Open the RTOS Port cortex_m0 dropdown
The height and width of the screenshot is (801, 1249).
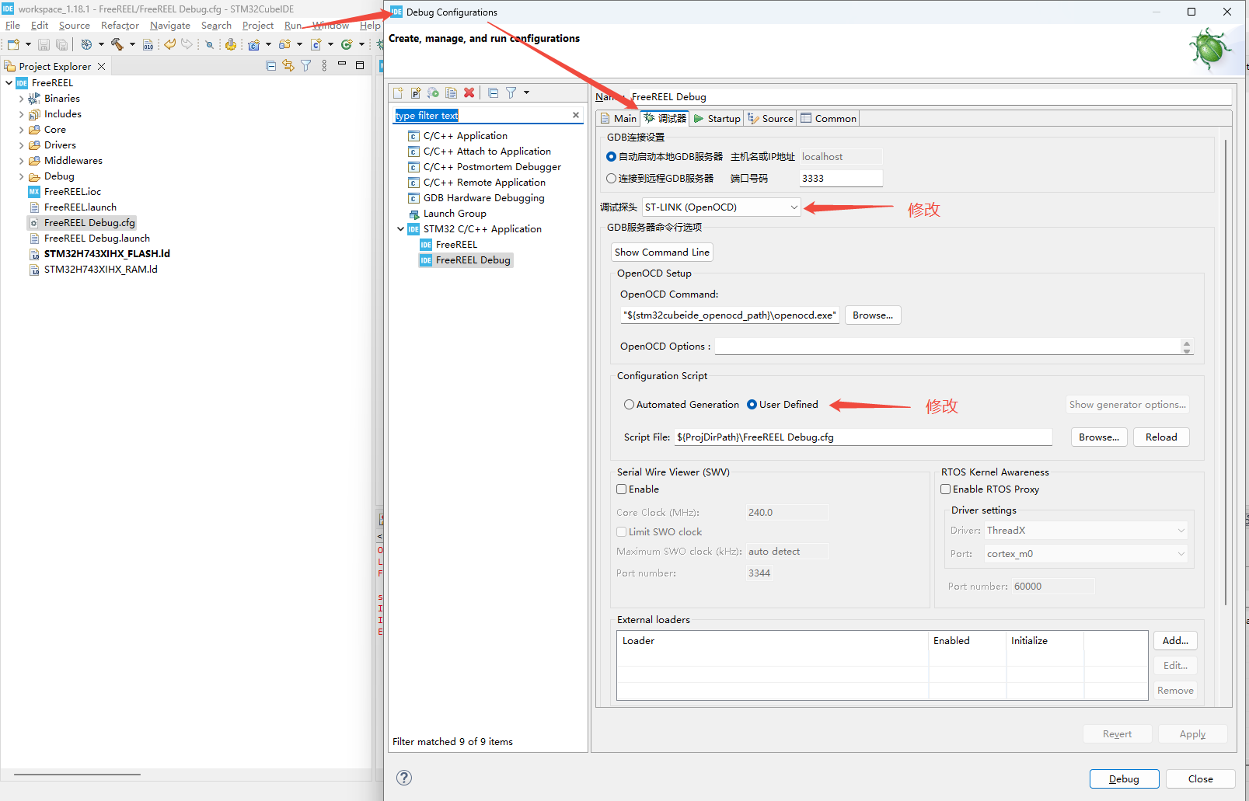(x=1087, y=554)
